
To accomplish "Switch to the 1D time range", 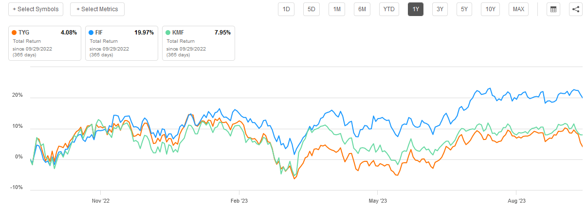I will click(286, 9).
